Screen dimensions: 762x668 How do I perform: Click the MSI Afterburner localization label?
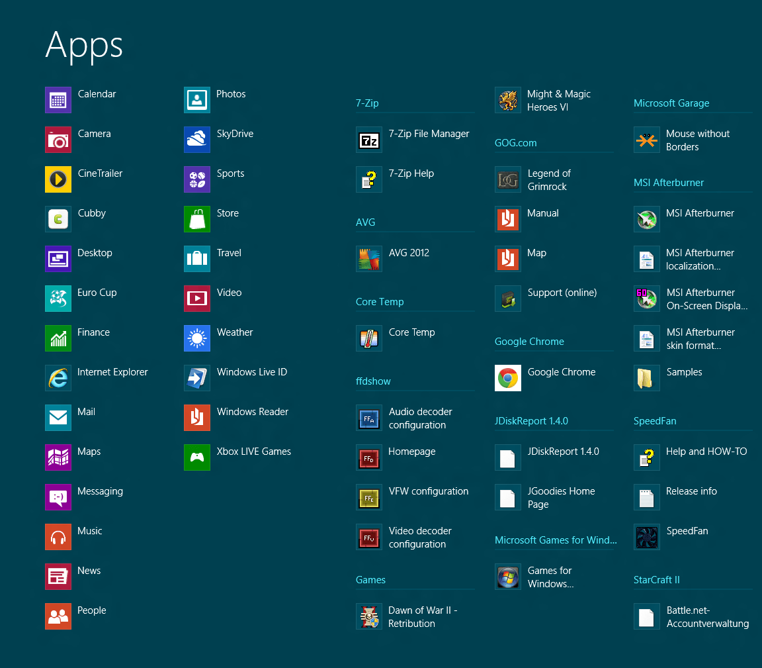[x=700, y=260]
